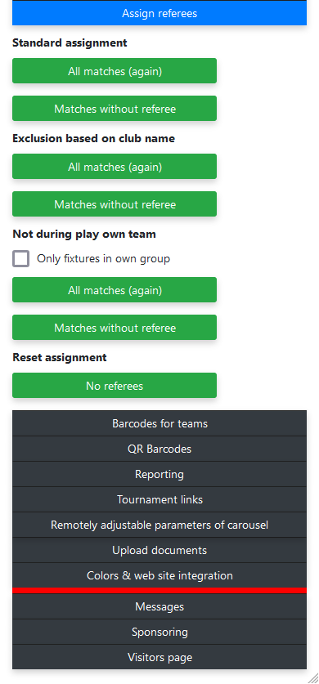Click the blue Assign referees header

tap(159, 13)
